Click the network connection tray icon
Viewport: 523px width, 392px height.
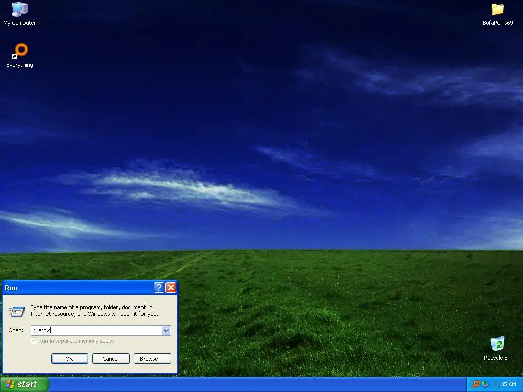point(485,384)
